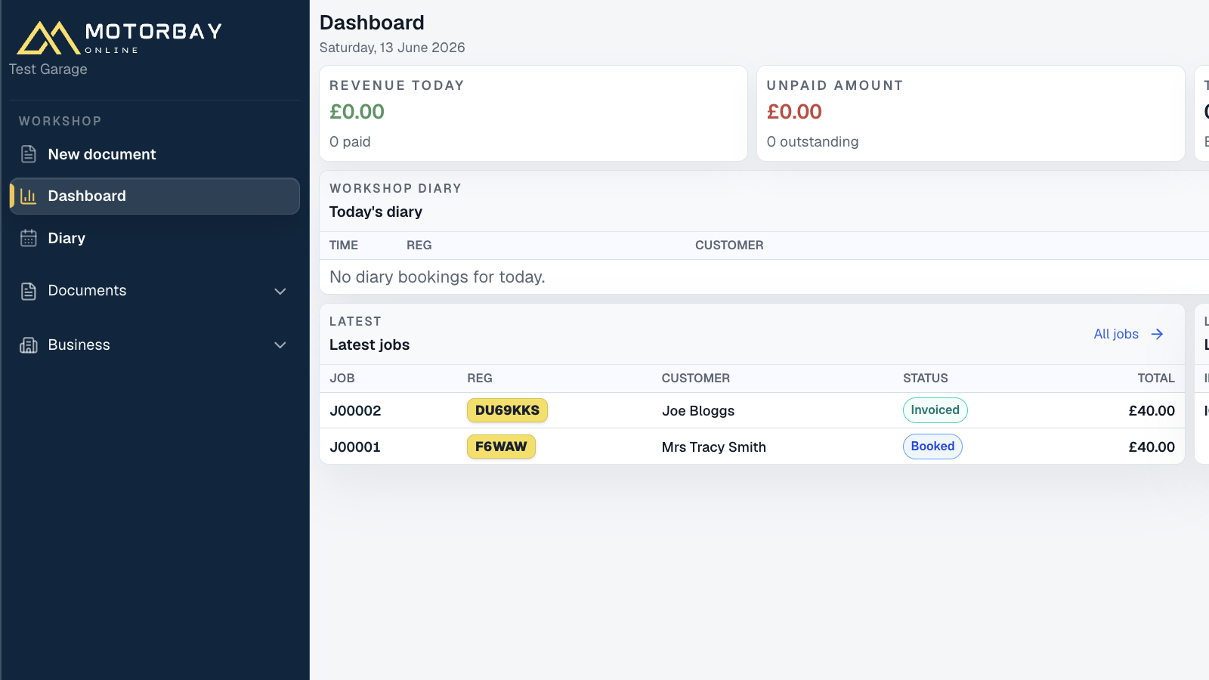
Task: Open the Business sidebar section
Action: tap(154, 345)
